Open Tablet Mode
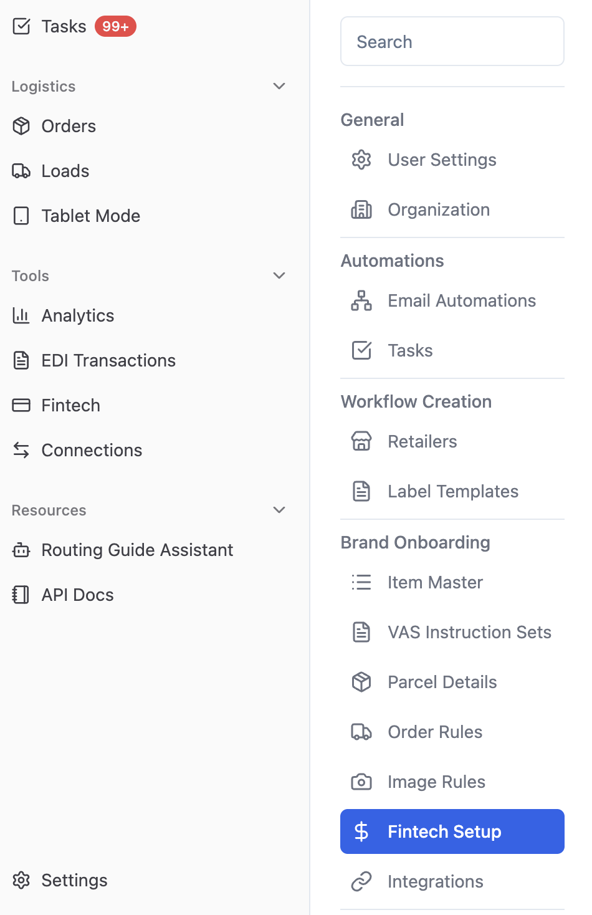Screen dimensions: 592x915 click(x=91, y=216)
